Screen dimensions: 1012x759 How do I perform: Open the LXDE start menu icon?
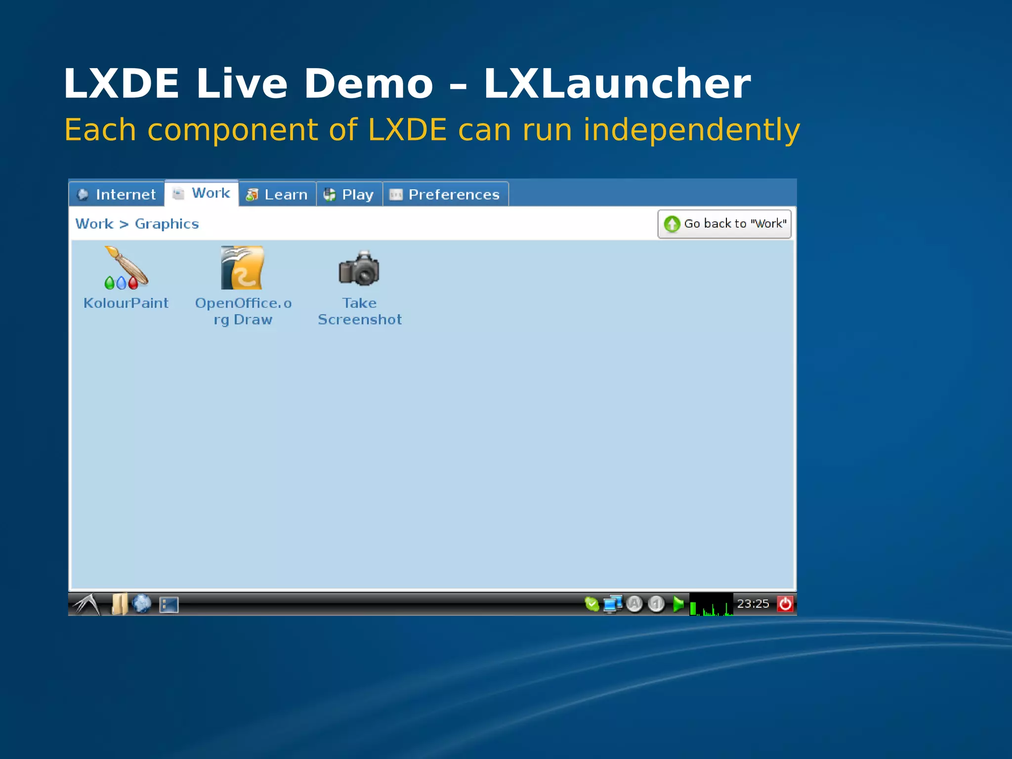[x=86, y=604]
